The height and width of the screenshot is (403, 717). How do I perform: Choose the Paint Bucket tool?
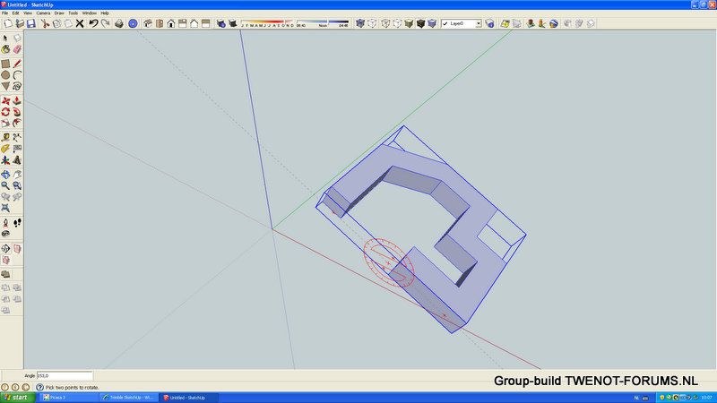[5, 49]
